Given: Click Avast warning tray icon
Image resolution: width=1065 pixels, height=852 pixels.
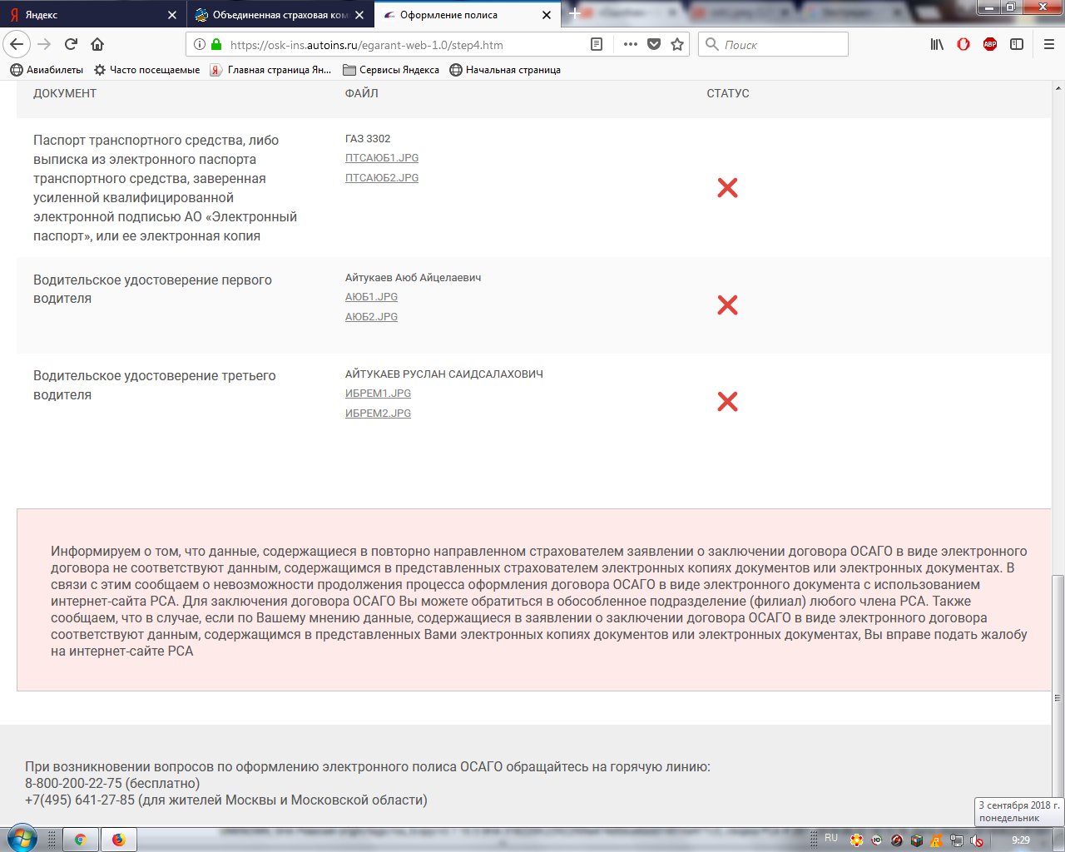Looking at the screenshot, I should [x=937, y=841].
